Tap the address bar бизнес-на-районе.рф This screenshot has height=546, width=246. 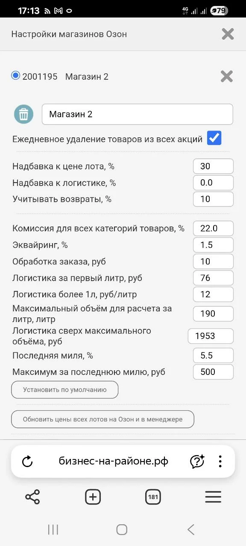tap(113, 461)
